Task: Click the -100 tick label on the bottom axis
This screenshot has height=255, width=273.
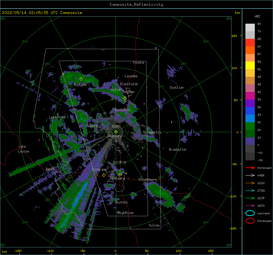Action: point(50,251)
